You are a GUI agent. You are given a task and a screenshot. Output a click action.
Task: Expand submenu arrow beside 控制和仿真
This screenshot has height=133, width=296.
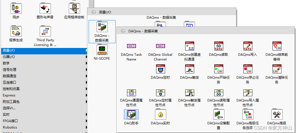(86, 89)
